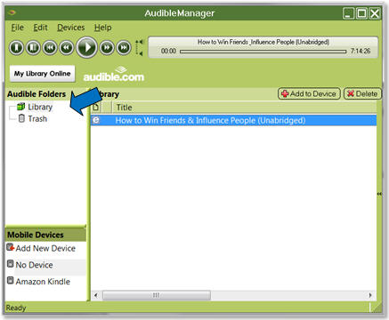Open the Devices menu
Viewport: 389px width, 320px height.
(71, 28)
